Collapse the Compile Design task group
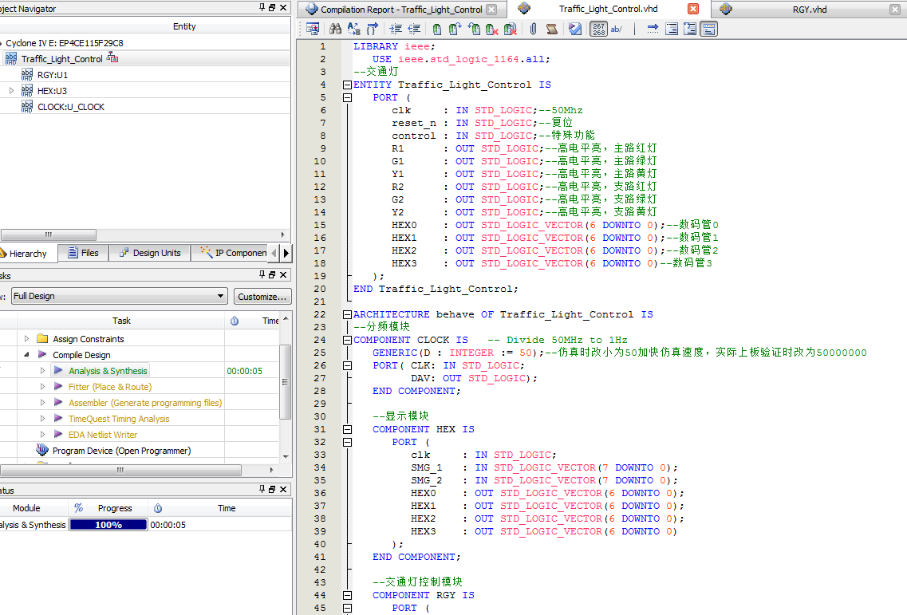The height and width of the screenshot is (615, 907). coord(26,355)
